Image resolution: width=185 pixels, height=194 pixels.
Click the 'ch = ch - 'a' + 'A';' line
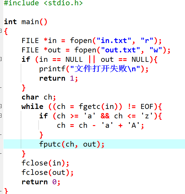click(x=100, y=125)
